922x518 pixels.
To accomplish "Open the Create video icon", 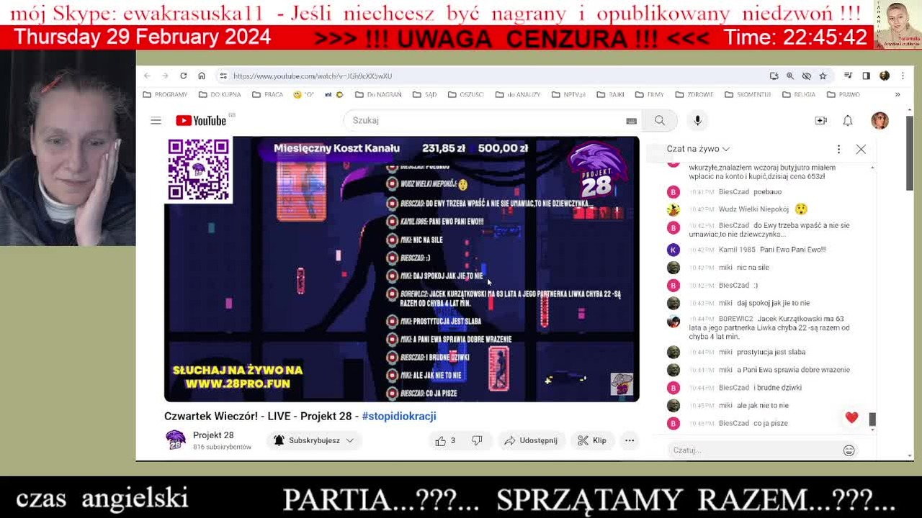I will click(820, 121).
